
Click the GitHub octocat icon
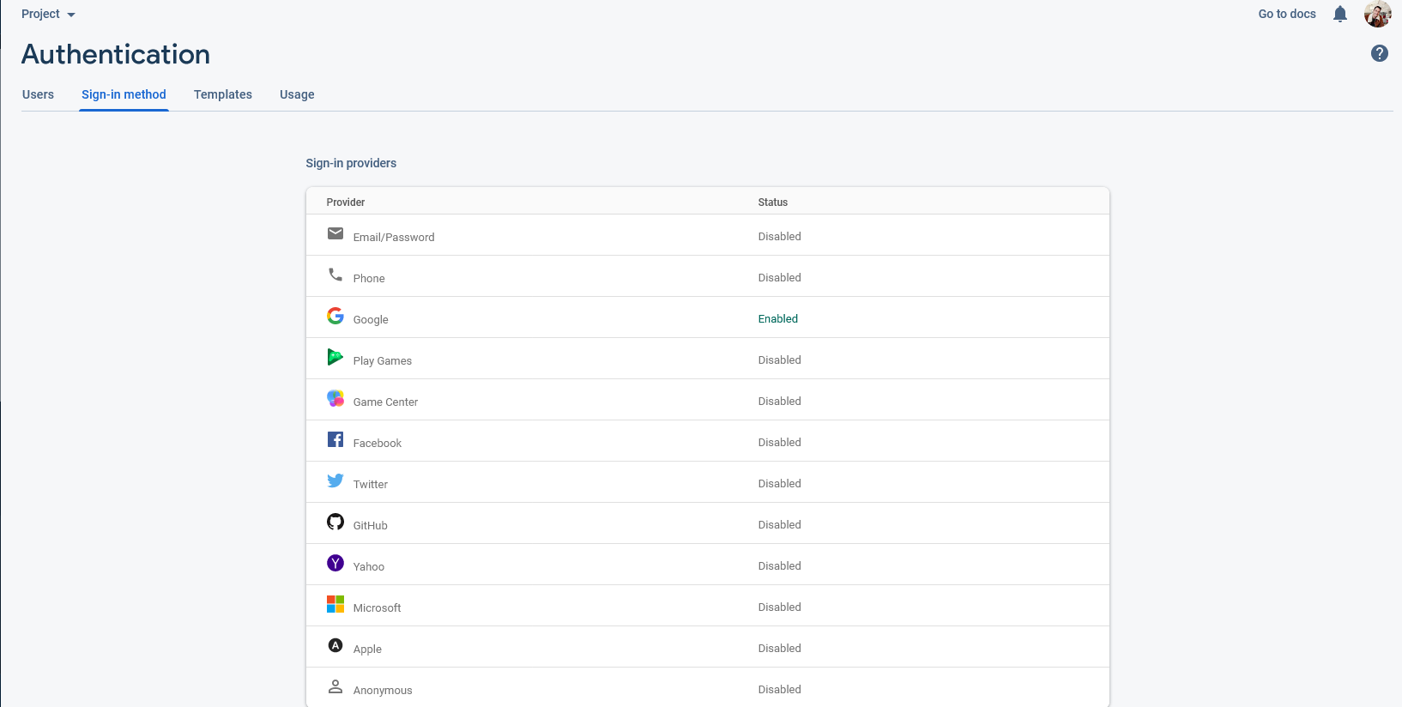point(335,522)
